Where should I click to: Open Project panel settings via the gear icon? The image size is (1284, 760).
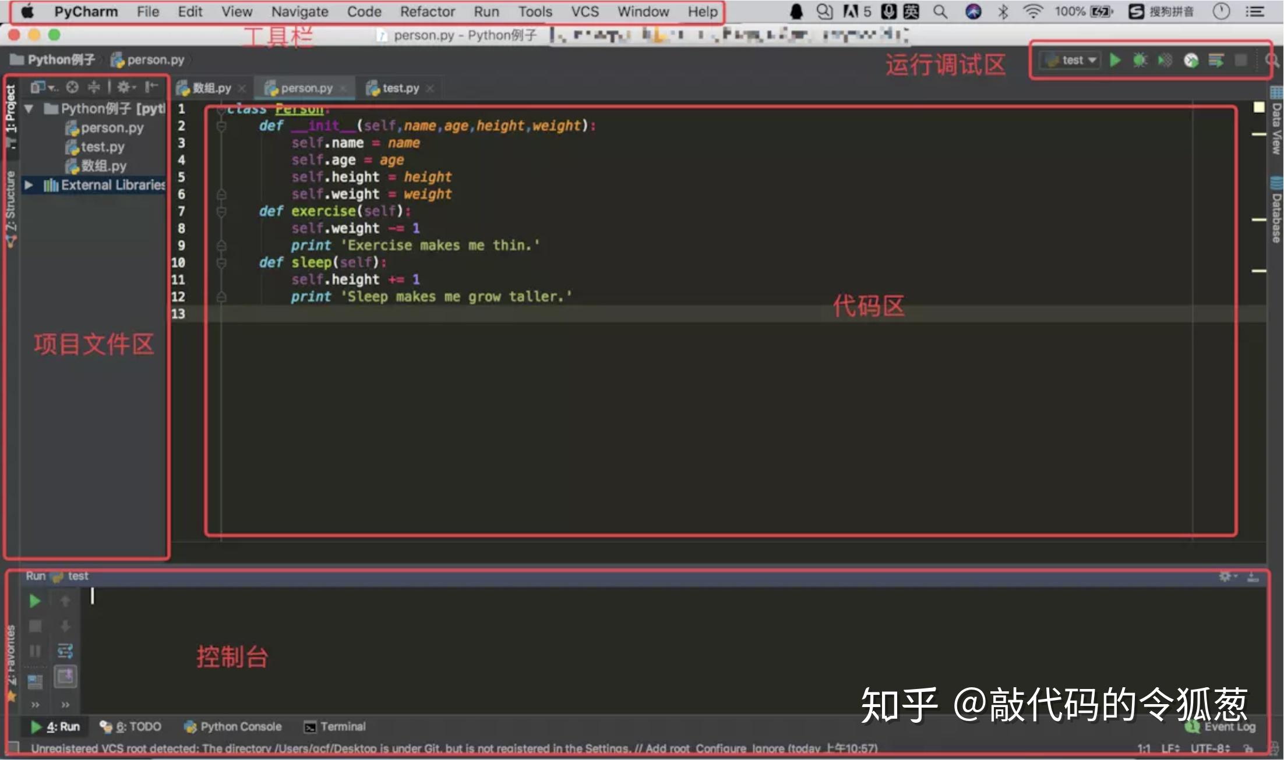(x=124, y=87)
